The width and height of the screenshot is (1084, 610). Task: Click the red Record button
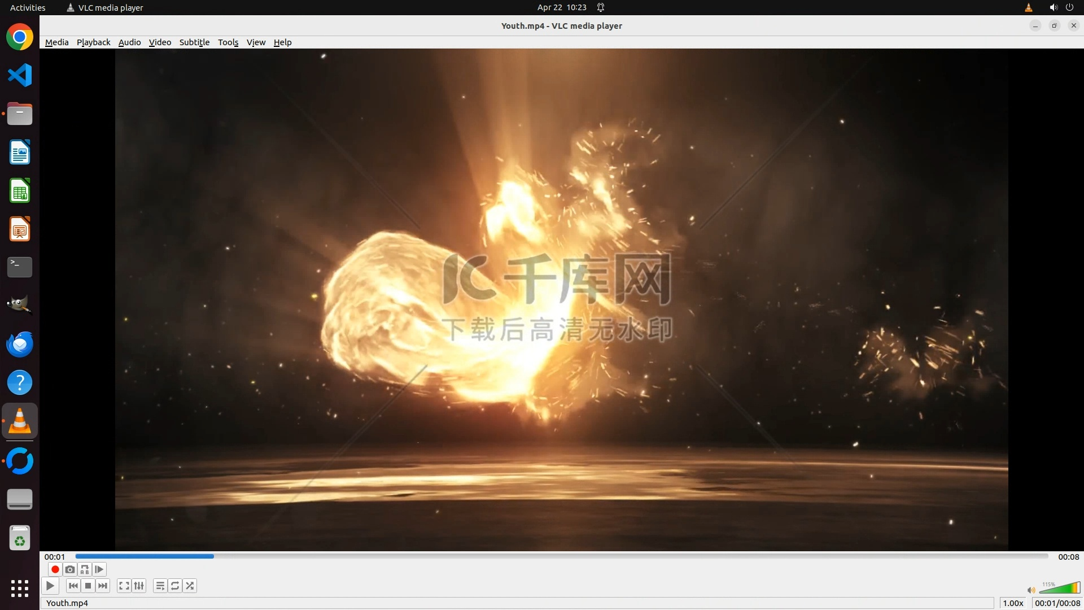coord(55,569)
